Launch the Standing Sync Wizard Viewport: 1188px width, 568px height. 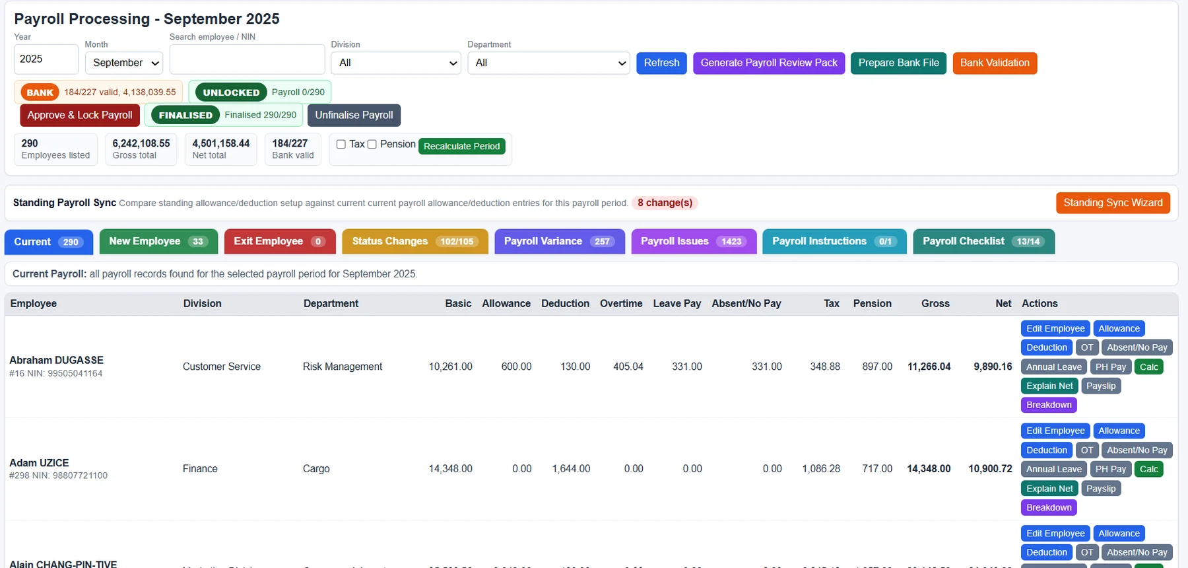1113,203
